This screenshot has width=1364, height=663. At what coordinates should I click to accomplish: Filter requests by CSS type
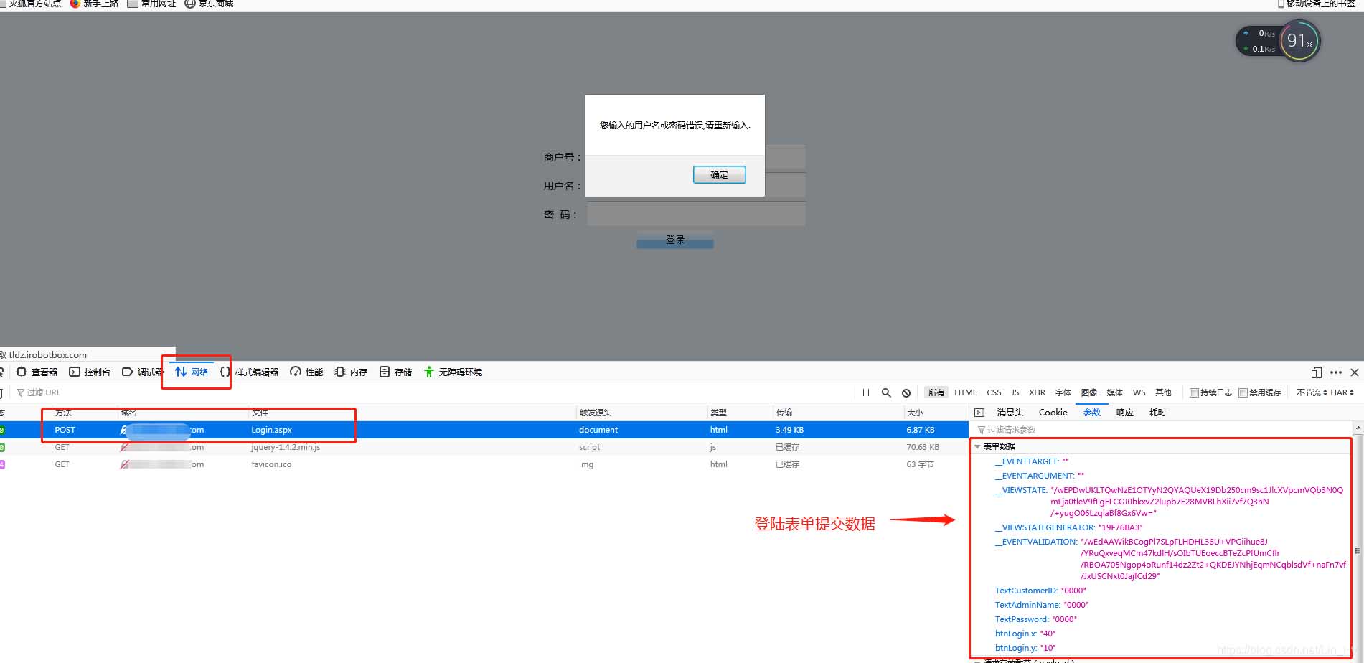994,392
